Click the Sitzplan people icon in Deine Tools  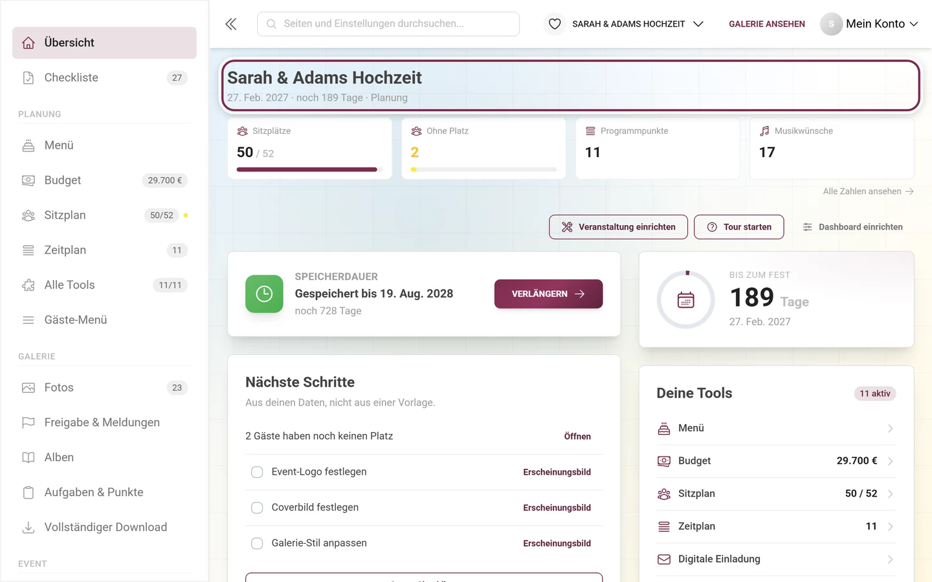664,494
